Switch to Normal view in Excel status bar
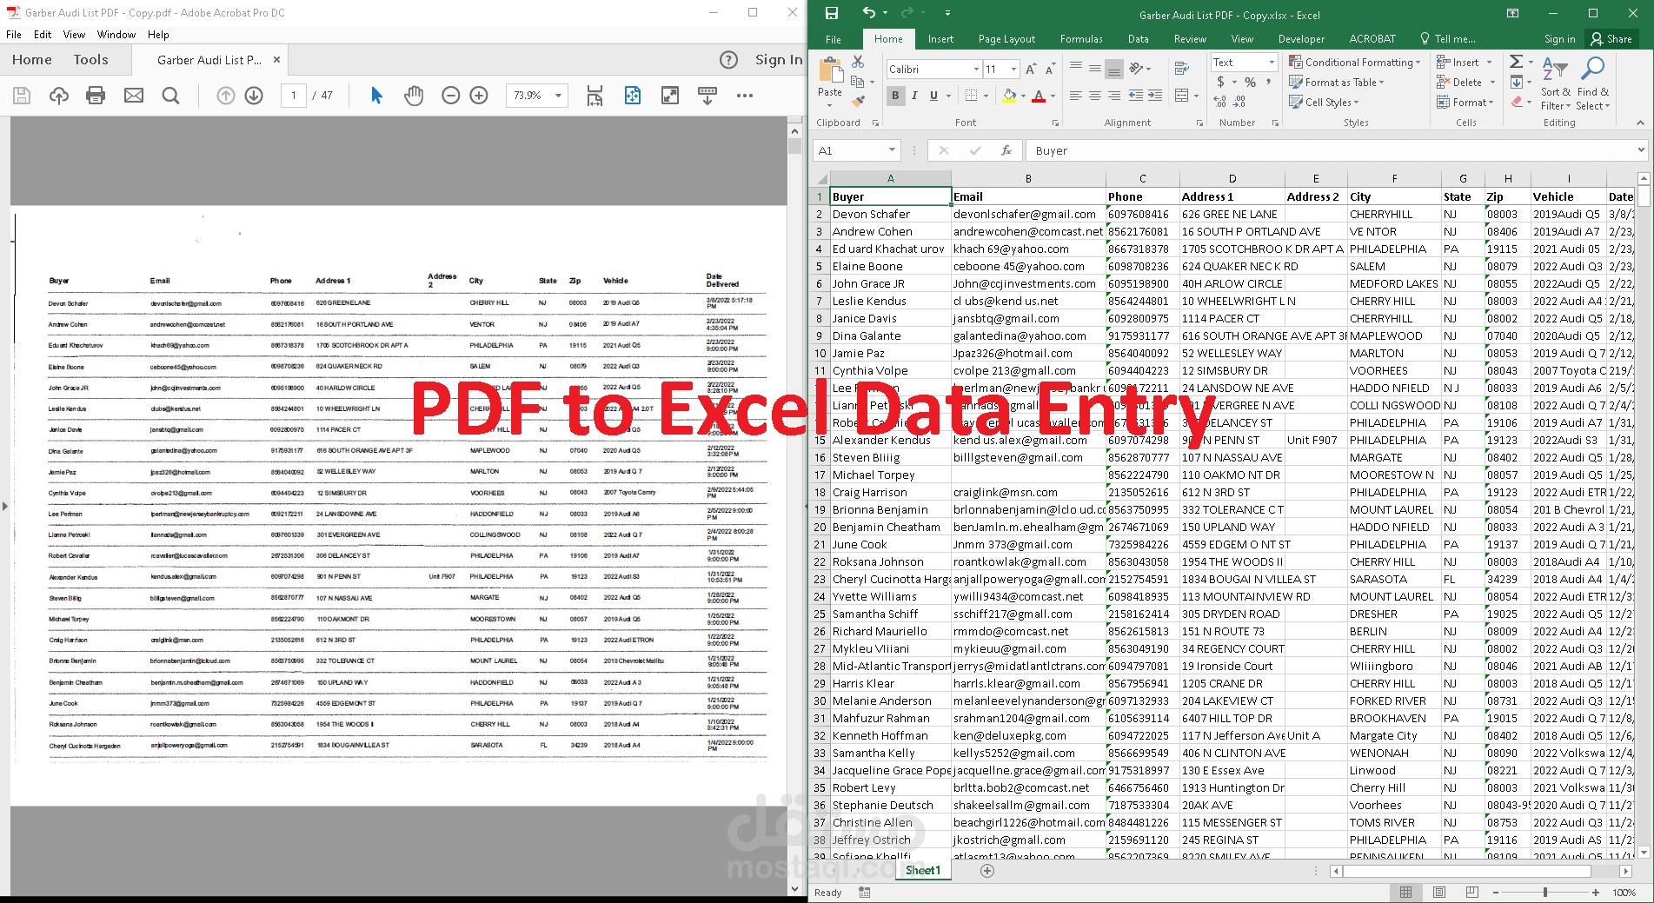1654x903 pixels. point(1406,893)
